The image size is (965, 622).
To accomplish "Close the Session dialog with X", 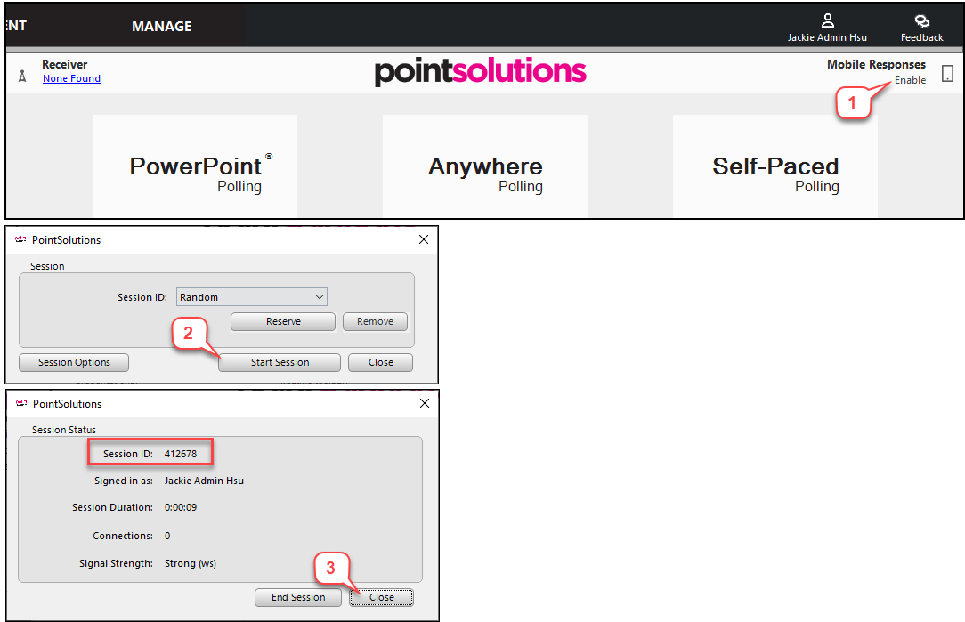I will 424,239.
